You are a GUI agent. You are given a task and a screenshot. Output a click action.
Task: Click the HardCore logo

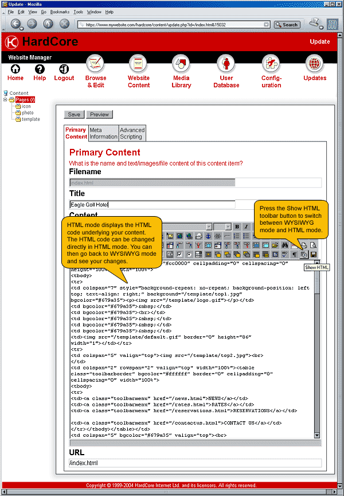click(11, 42)
